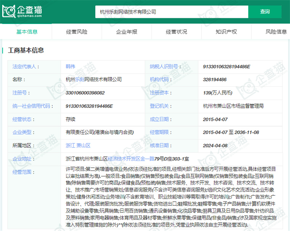Click the 企查猫 cat logo icon
290x231 pixels.
[8, 11]
